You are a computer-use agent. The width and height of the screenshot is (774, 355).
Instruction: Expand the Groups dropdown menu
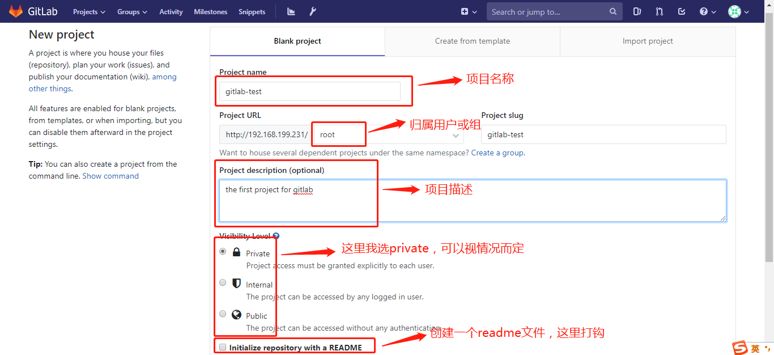pos(132,11)
